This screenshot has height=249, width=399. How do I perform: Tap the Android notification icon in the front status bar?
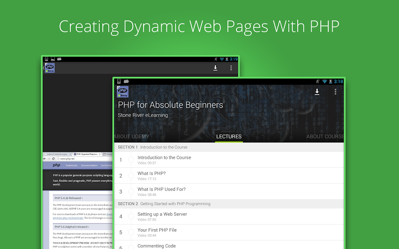point(126,81)
